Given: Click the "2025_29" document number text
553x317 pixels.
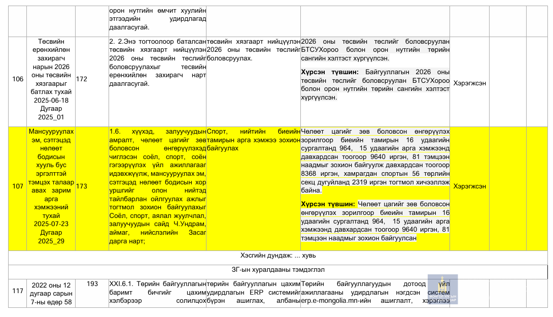Looking at the screenshot, I should (51, 241).
